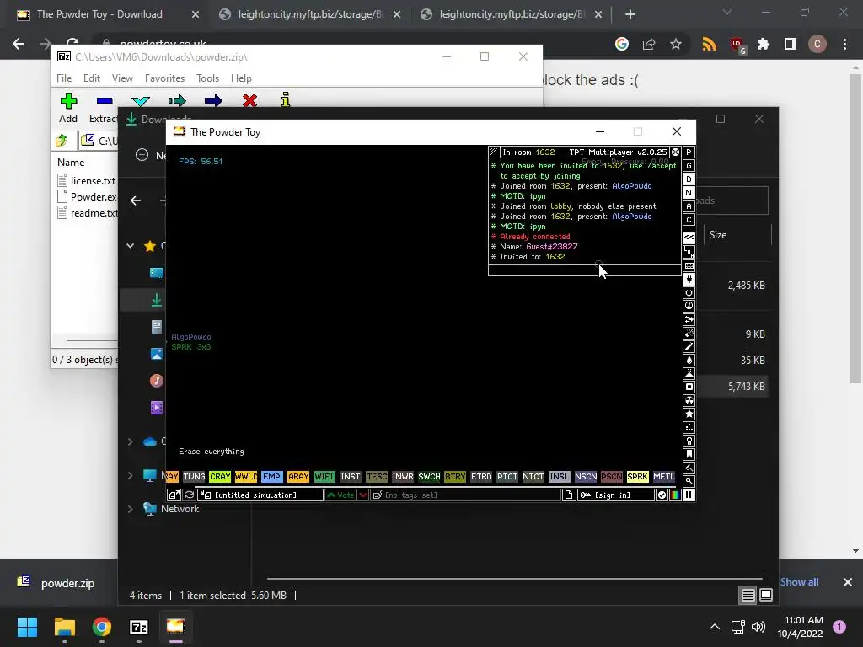Open Special star category icon
Screen dimensions: 863x647
(x=689, y=414)
